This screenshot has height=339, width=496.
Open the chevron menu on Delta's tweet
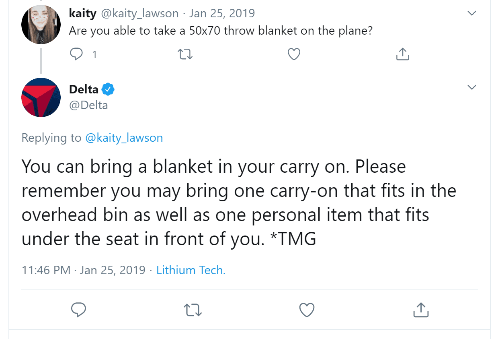472,87
